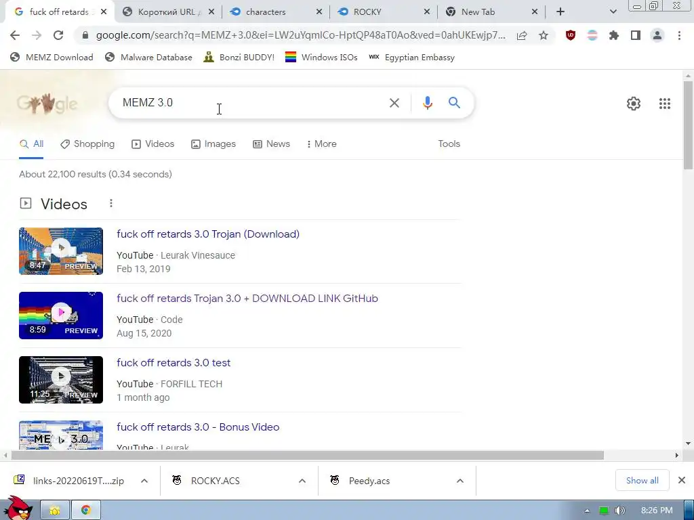Image resolution: width=694 pixels, height=520 pixels.
Task: Click the Google doodle logo
Action: (47, 103)
